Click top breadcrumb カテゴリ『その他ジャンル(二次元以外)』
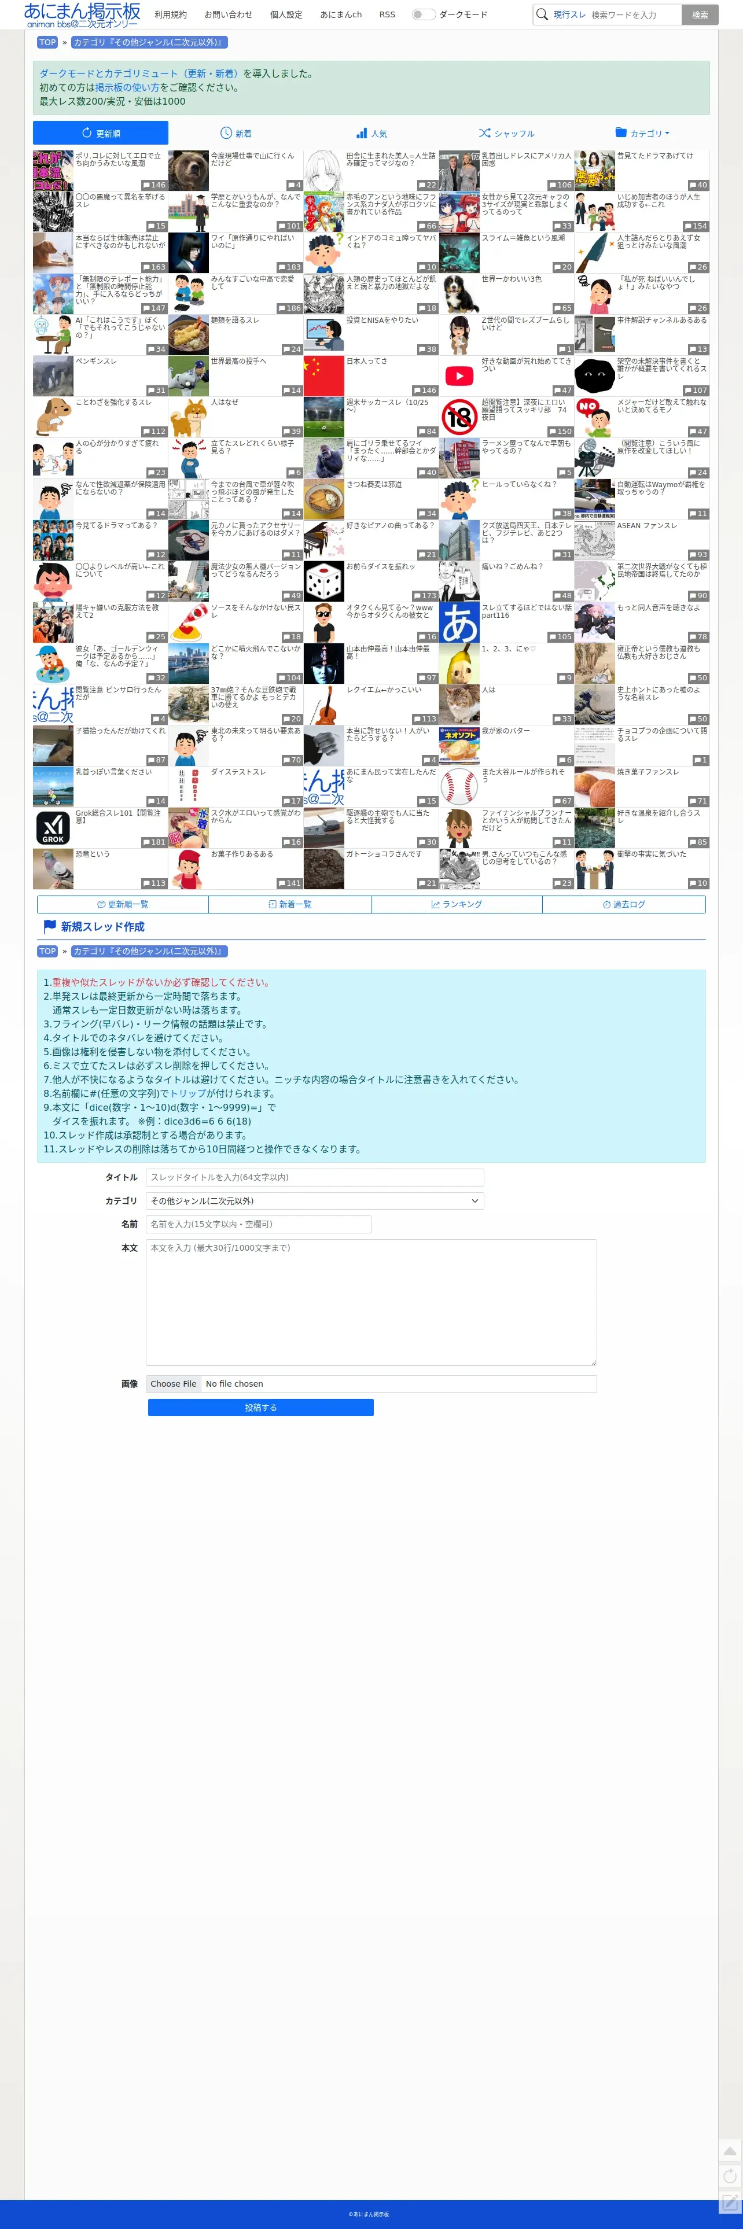743x2229 pixels. 149,42
